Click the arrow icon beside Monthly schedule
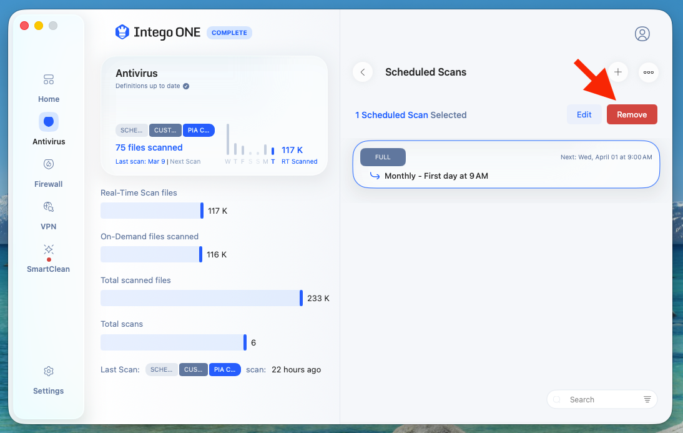Viewport: 683px width, 433px height. pos(375,176)
